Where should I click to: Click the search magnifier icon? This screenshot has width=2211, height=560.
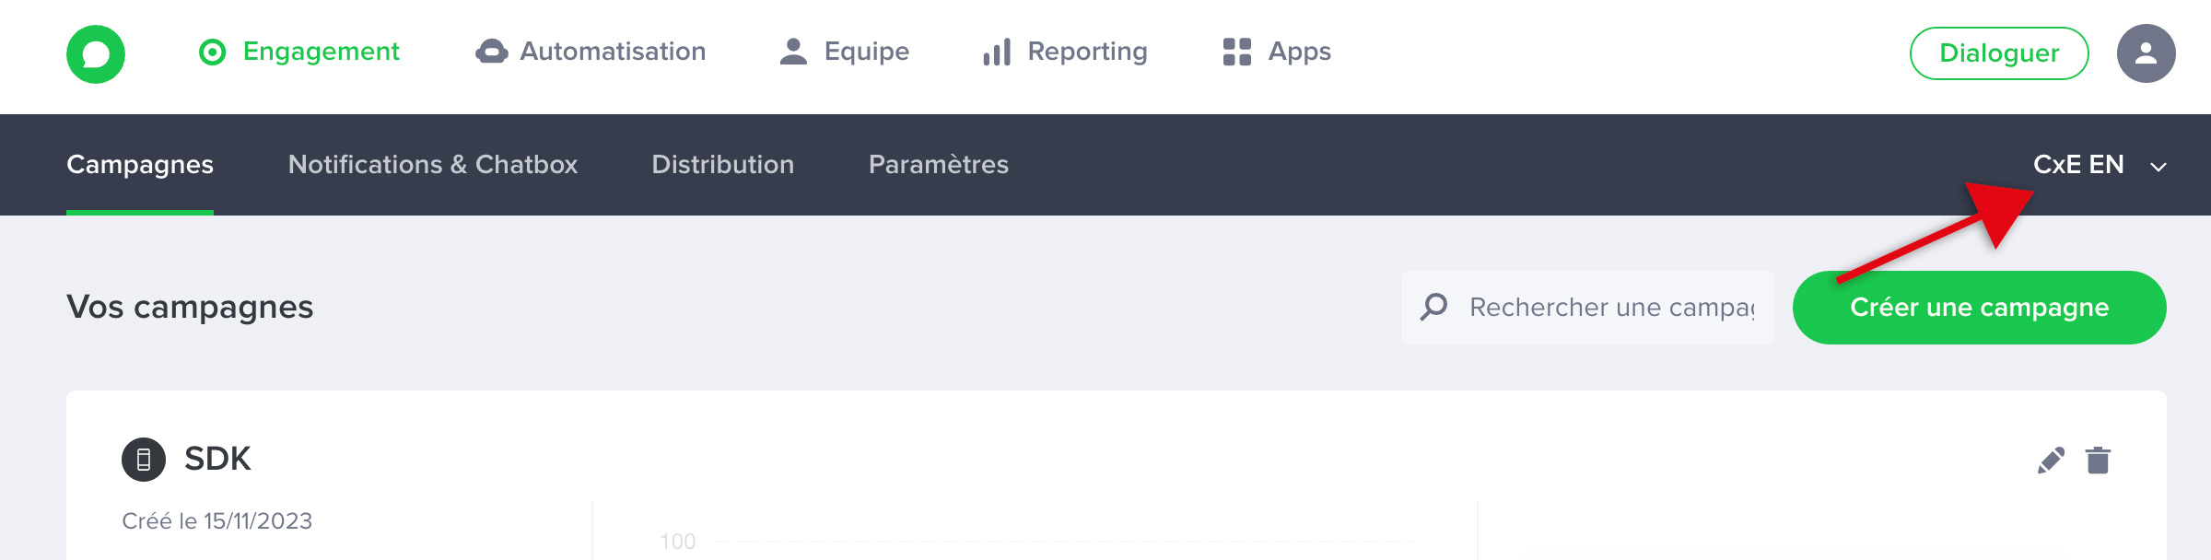[1434, 307]
